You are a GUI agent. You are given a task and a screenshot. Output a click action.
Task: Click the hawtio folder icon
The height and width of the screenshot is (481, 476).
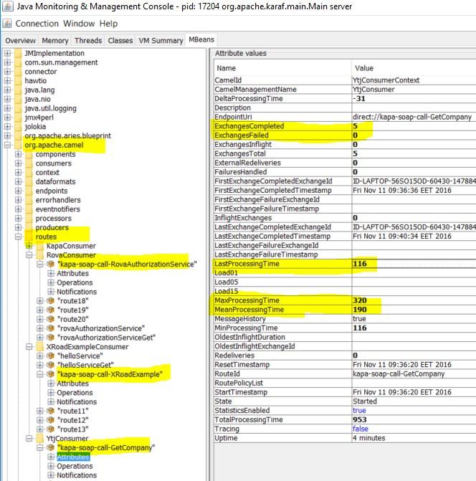pos(19,81)
